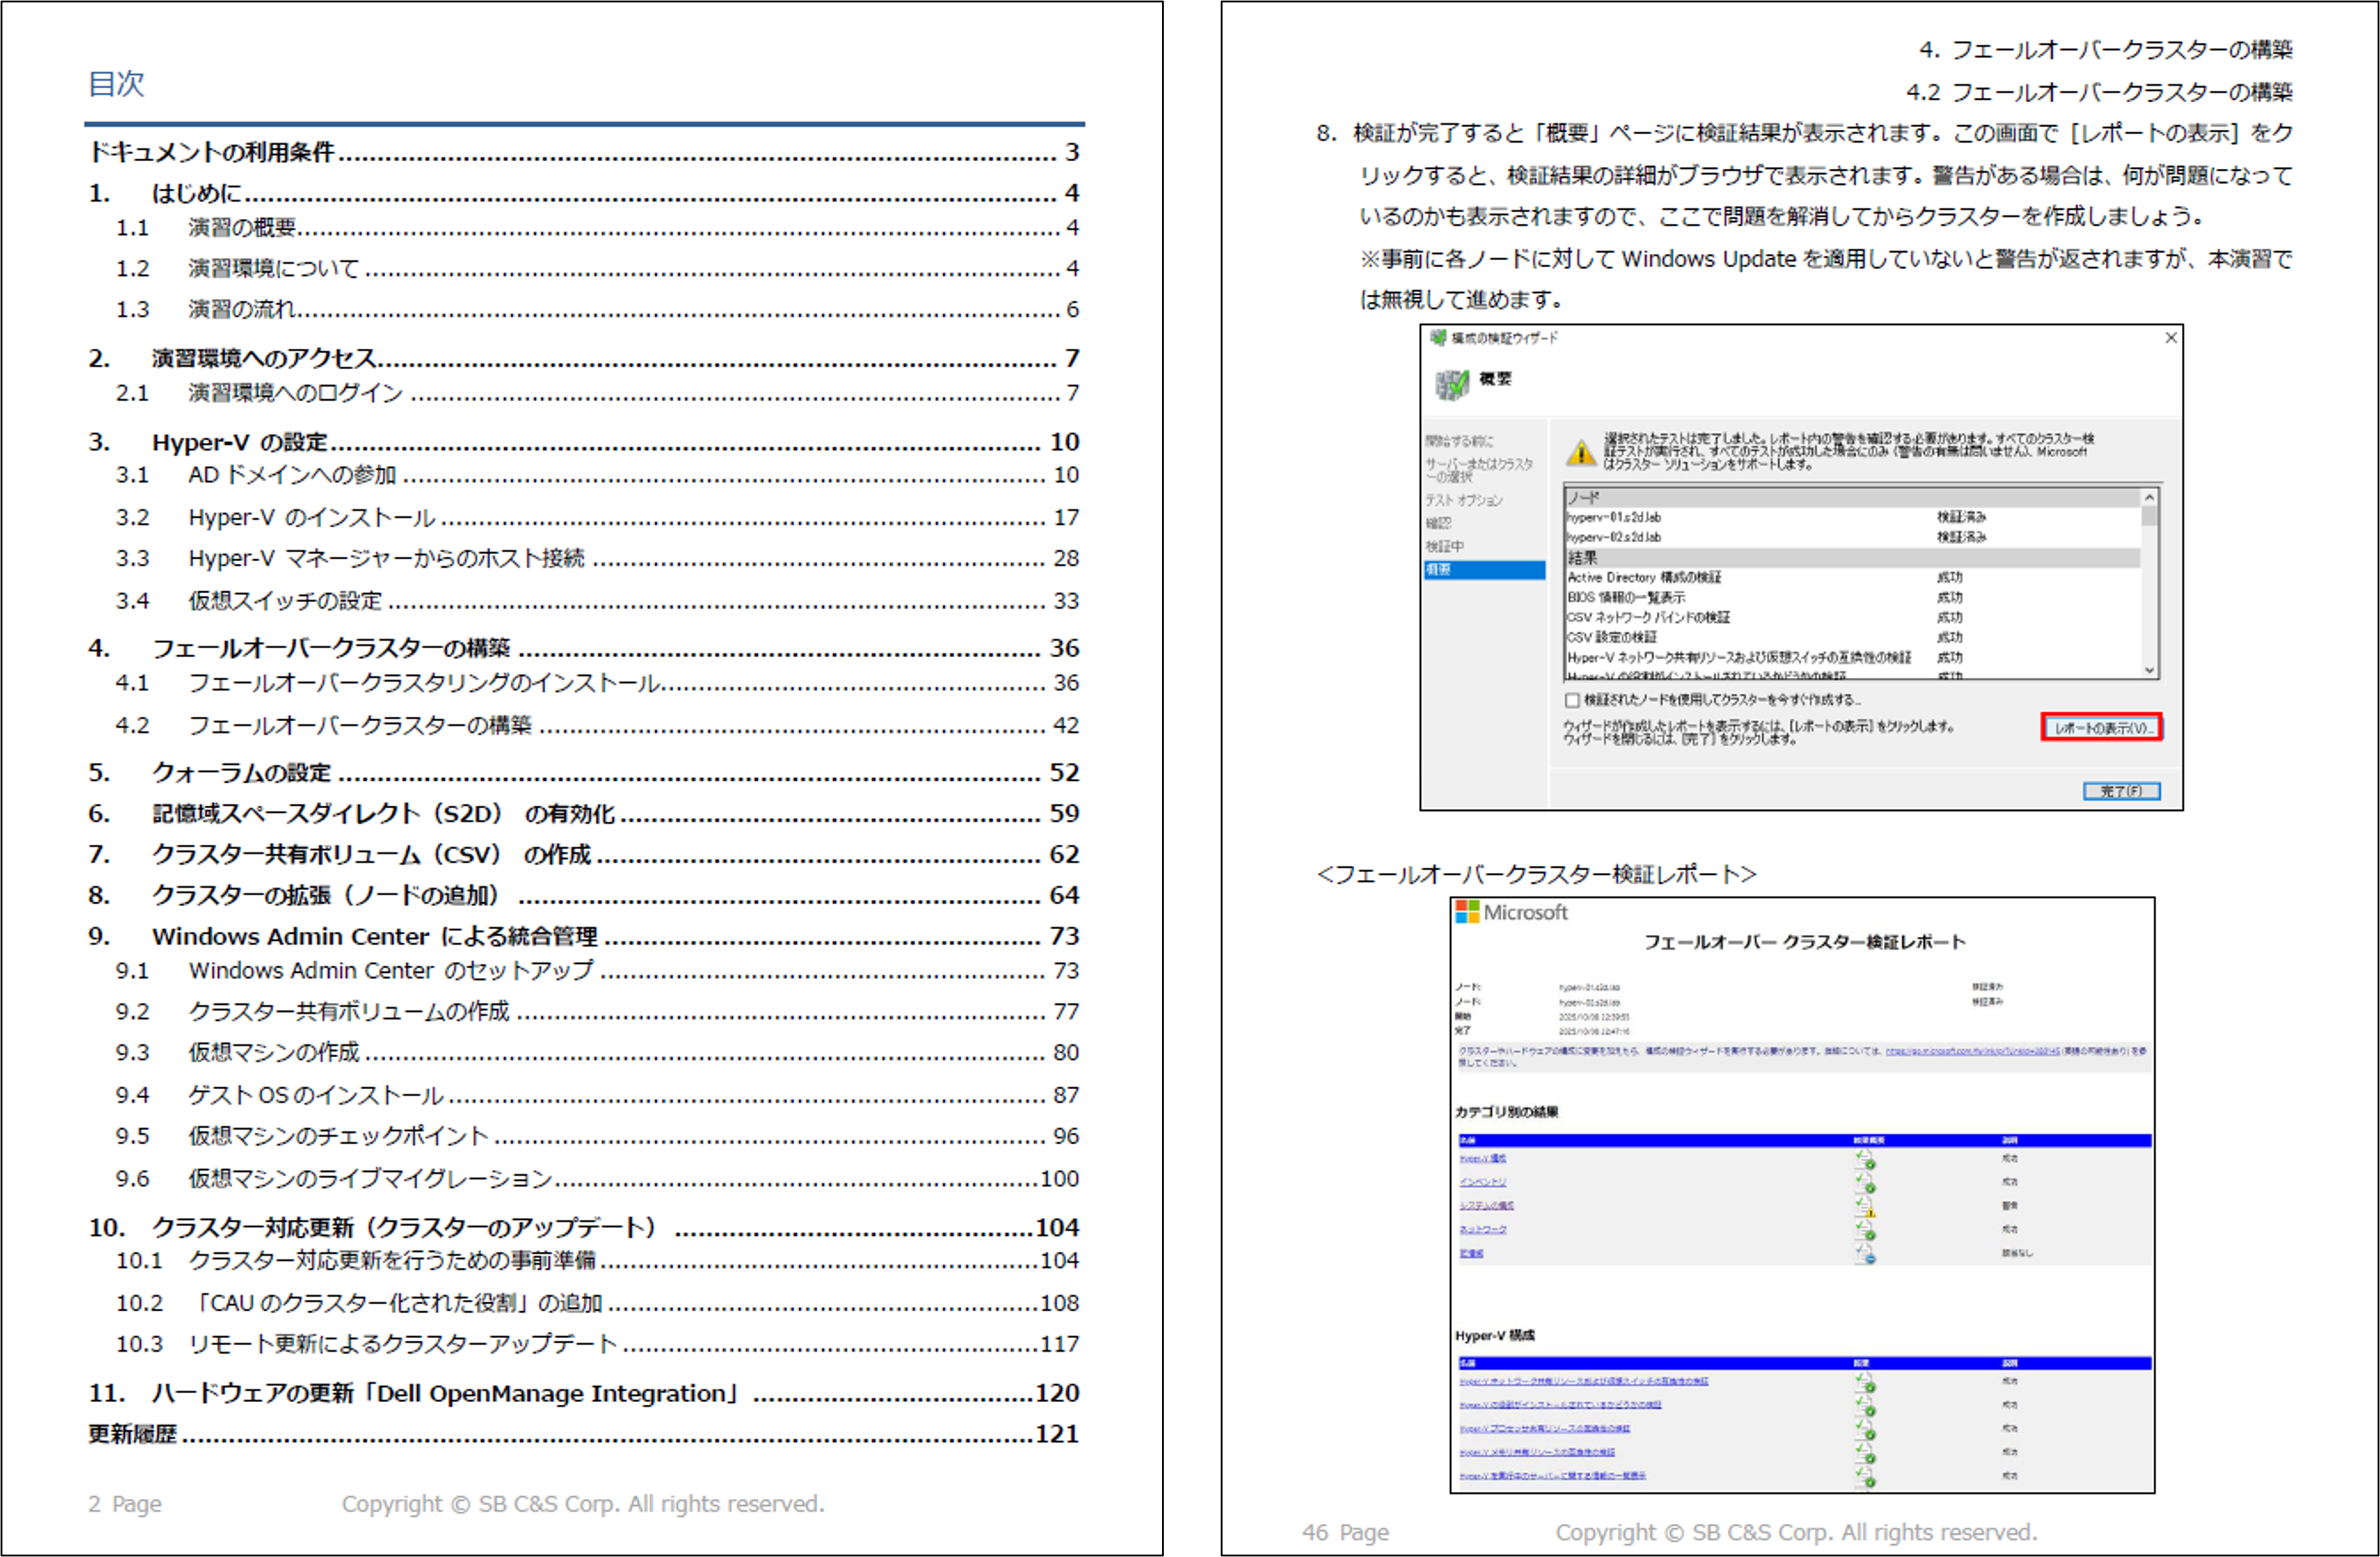Check the create cluster now using validated nodes box

[1572, 700]
